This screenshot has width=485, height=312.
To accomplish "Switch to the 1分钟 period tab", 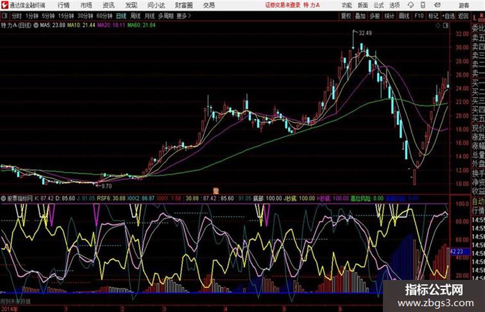I will point(31,16).
